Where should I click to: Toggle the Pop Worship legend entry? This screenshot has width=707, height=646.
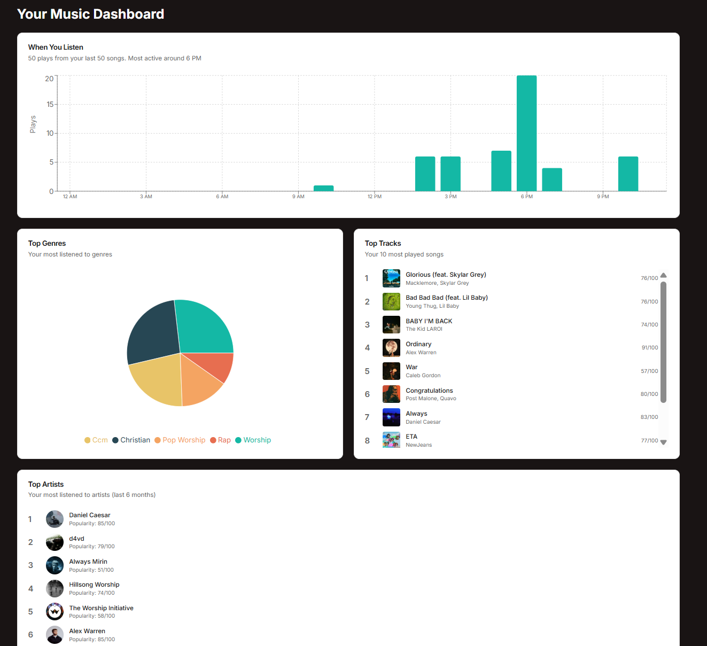click(180, 440)
